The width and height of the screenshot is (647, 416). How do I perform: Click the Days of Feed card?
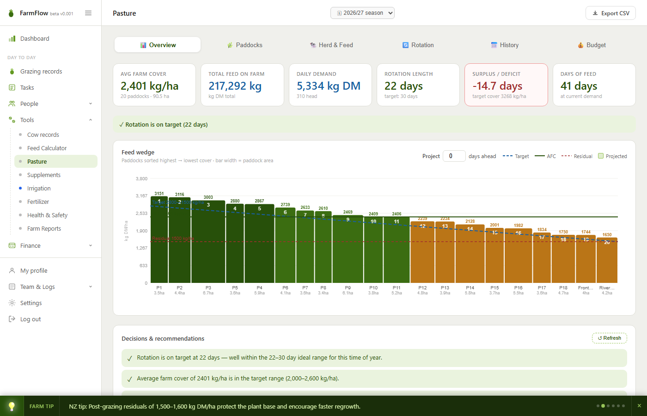[x=594, y=85]
